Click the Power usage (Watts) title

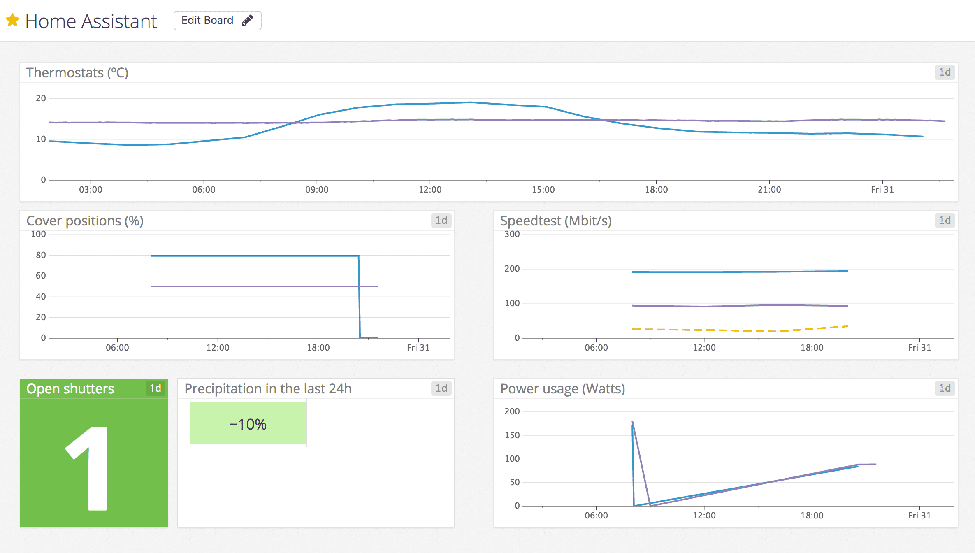click(x=562, y=389)
